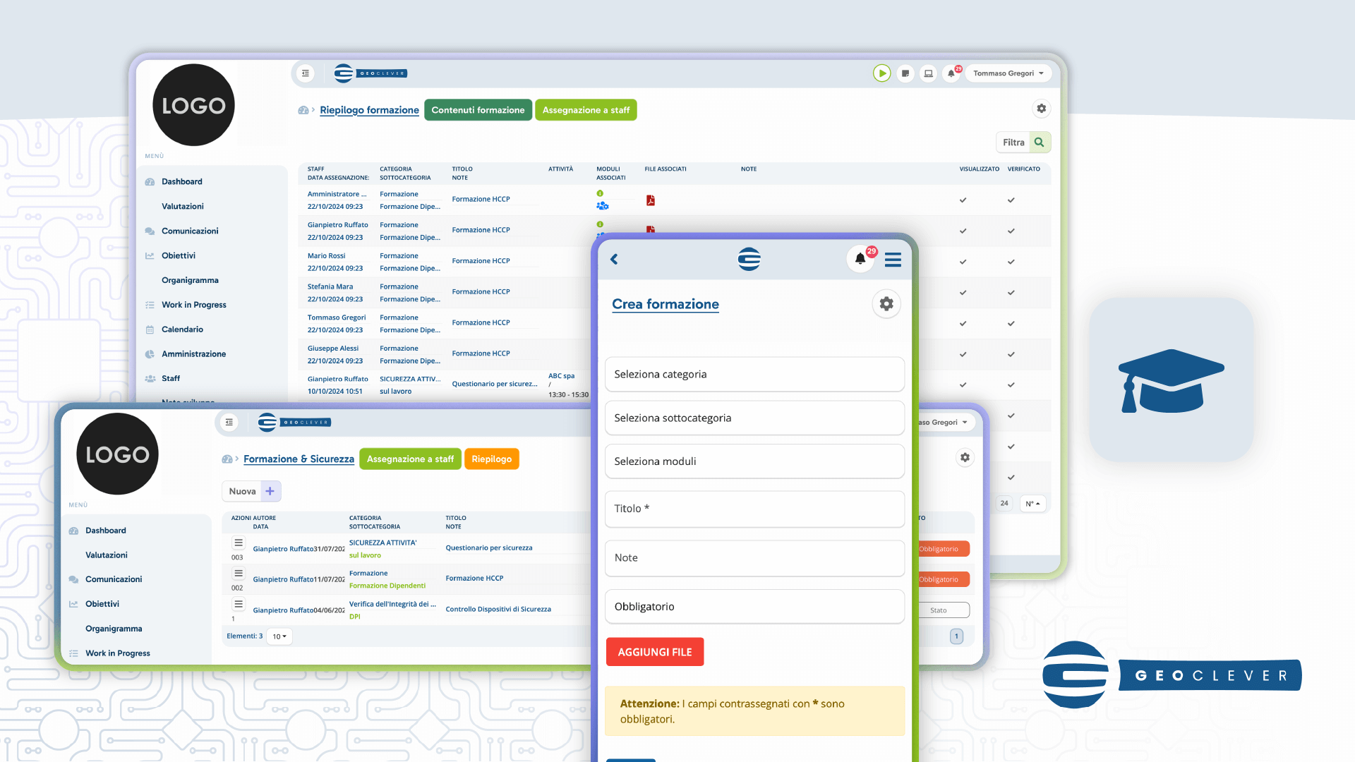1355x762 pixels.
Task: Open Riepilogo formazione breadcrumb link
Action: (x=369, y=110)
